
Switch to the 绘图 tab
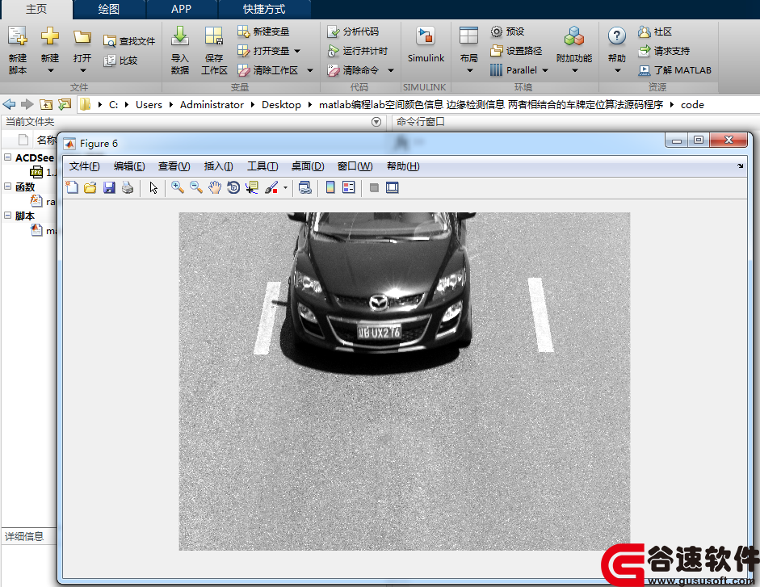pos(108,9)
